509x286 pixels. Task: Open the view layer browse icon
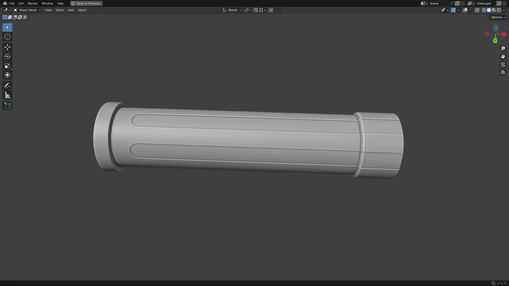click(x=471, y=3)
